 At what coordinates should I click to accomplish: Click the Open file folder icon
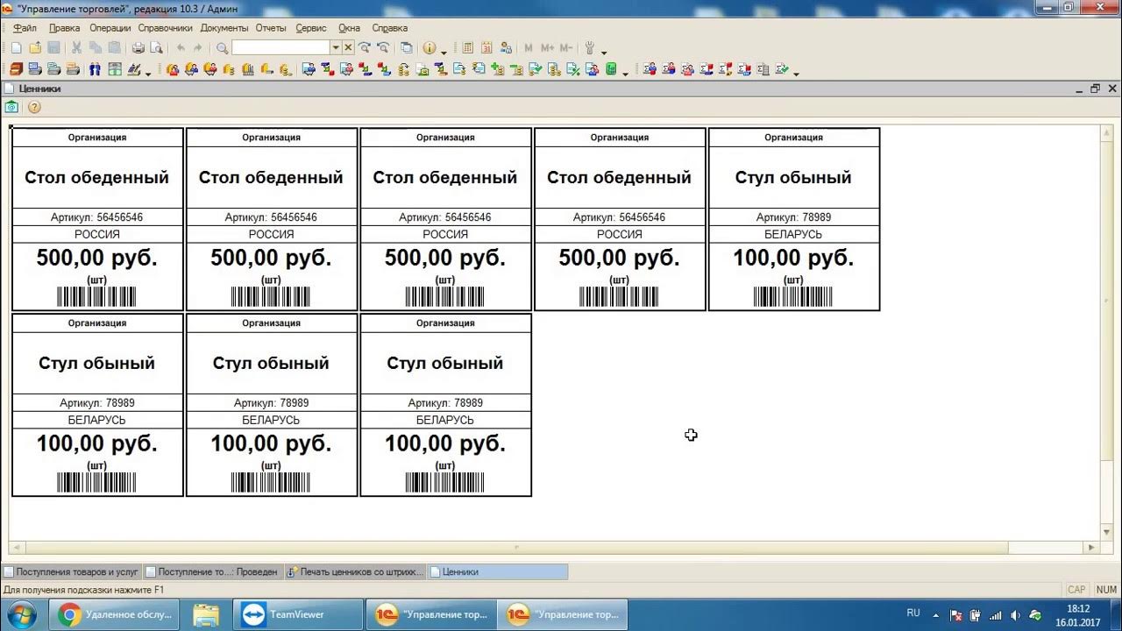(35, 47)
